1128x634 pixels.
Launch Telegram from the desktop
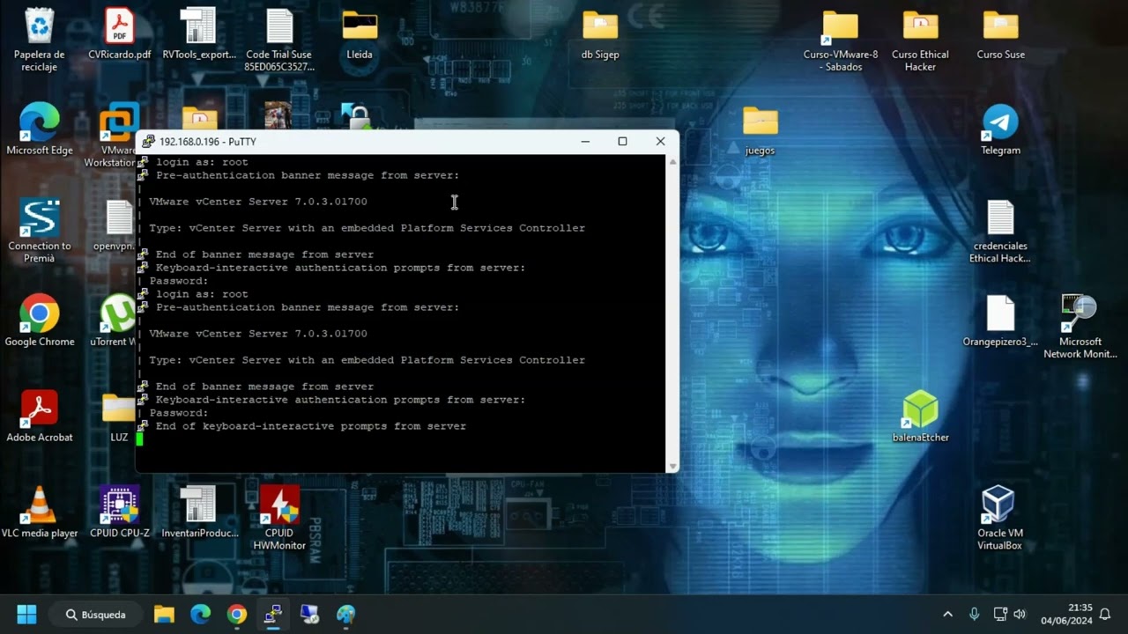click(1000, 130)
